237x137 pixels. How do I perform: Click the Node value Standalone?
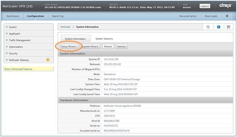[x=109, y=74]
